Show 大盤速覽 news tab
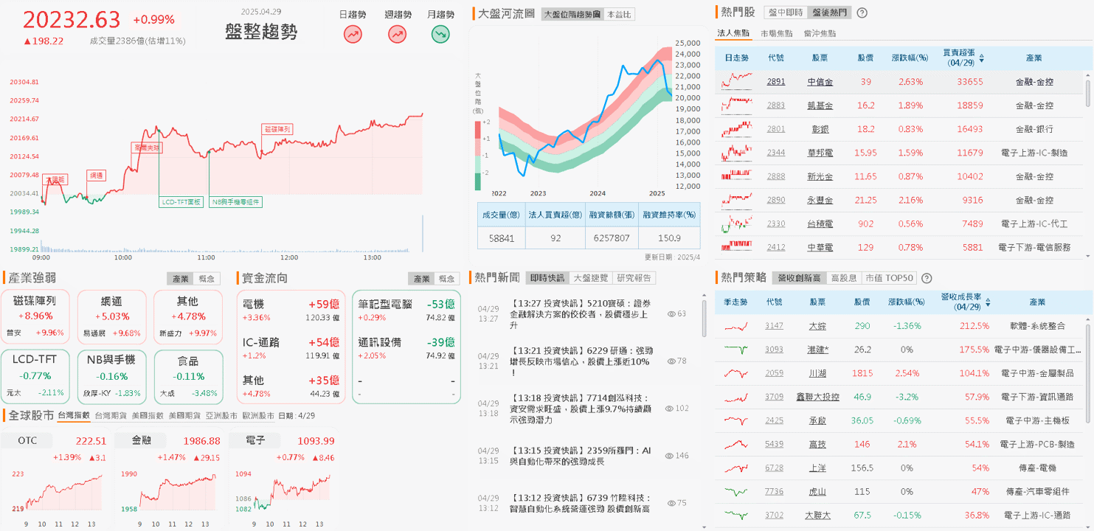Image resolution: width=1094 pixels, height=531 pixels. click(x=591, y=278)
